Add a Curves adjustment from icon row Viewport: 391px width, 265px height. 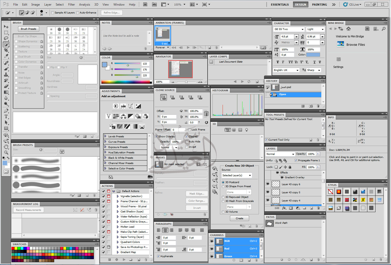[x=131, y=106]
